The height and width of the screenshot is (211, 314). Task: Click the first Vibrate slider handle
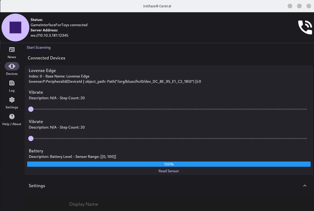(31, 109)
